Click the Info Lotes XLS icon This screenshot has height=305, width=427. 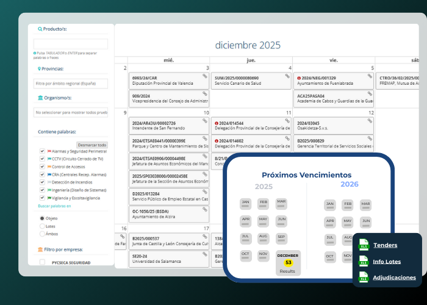point(364,261)
